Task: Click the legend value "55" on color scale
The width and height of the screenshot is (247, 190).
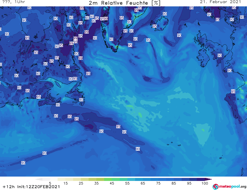Action: (127, 183)
